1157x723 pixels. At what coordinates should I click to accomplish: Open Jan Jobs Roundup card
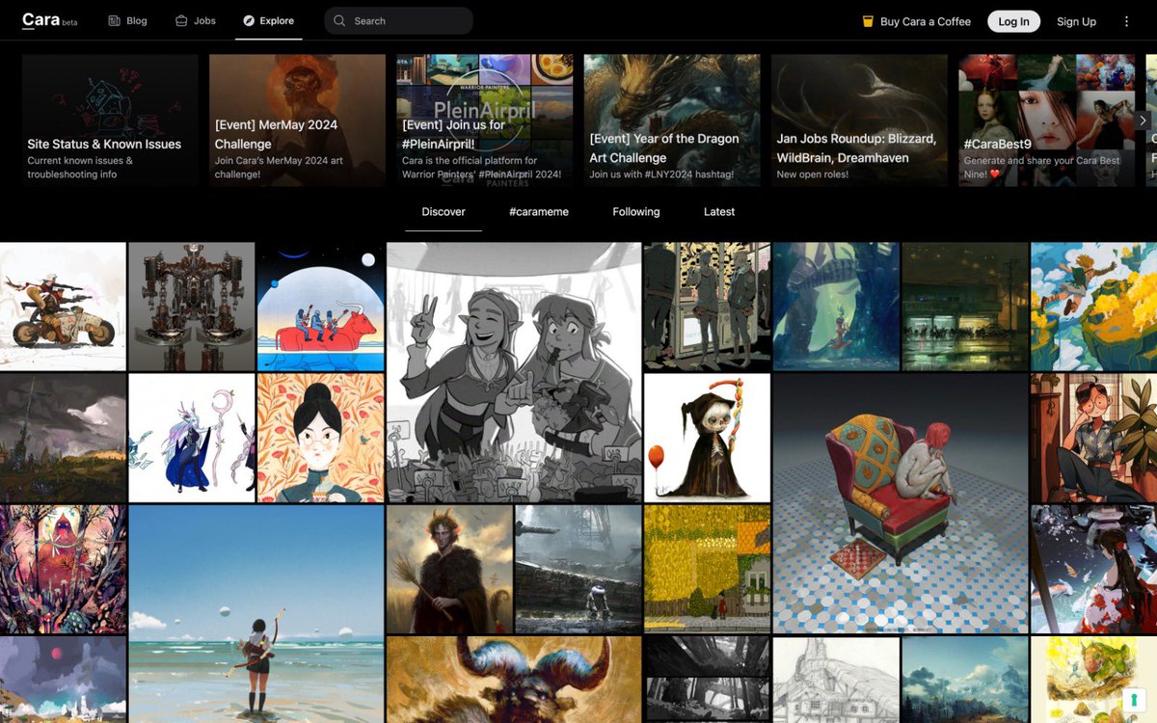point(859,120)
